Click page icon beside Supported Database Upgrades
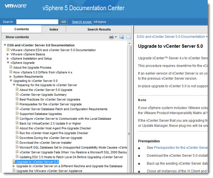The width and height of the screenshot is (213, 178). tap(17, 114)
